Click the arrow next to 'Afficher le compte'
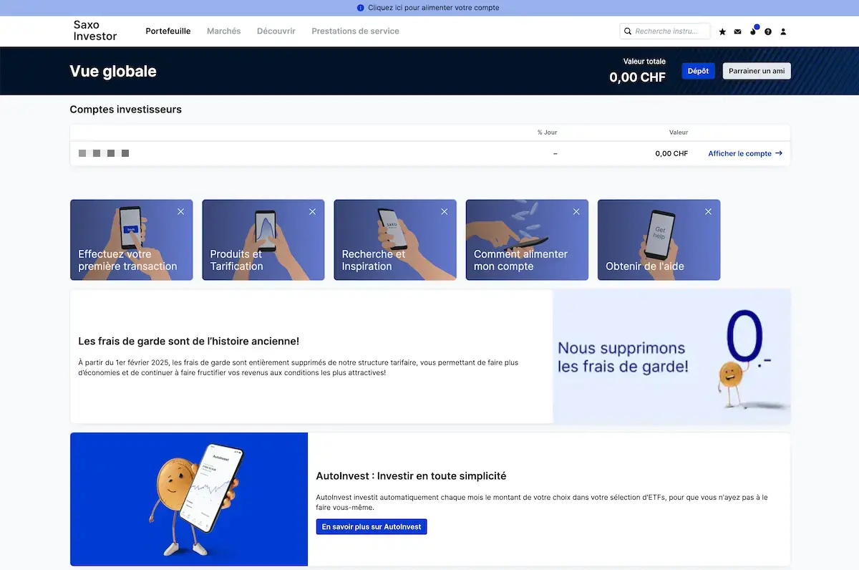The width and height of the screenshot is (859, 570). click(779, 153)
